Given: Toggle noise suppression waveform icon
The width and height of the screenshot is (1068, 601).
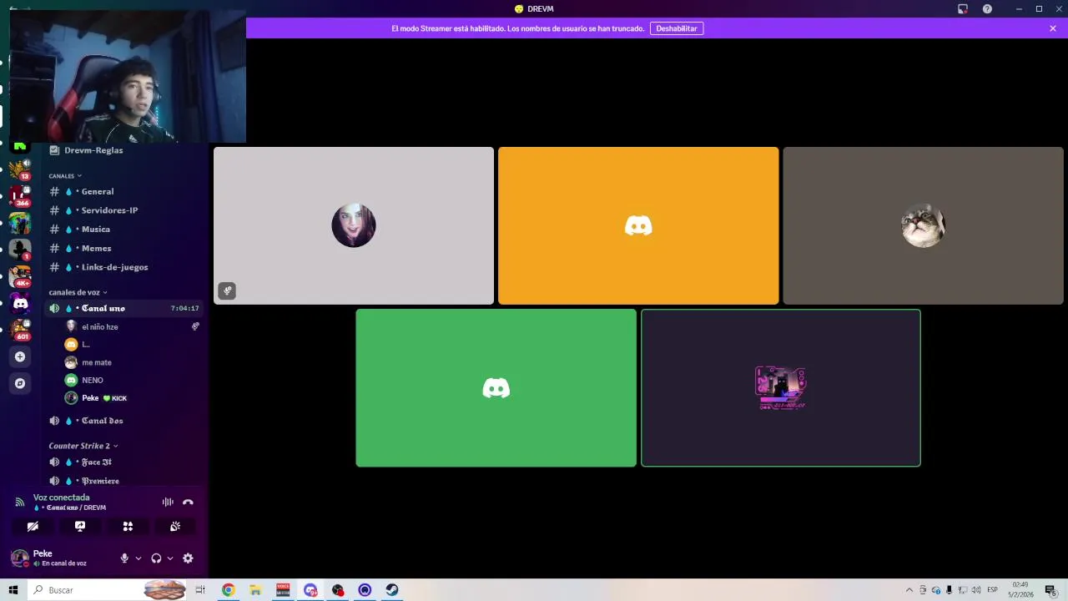Looking at the screenshot, I should tap(168, 502).
